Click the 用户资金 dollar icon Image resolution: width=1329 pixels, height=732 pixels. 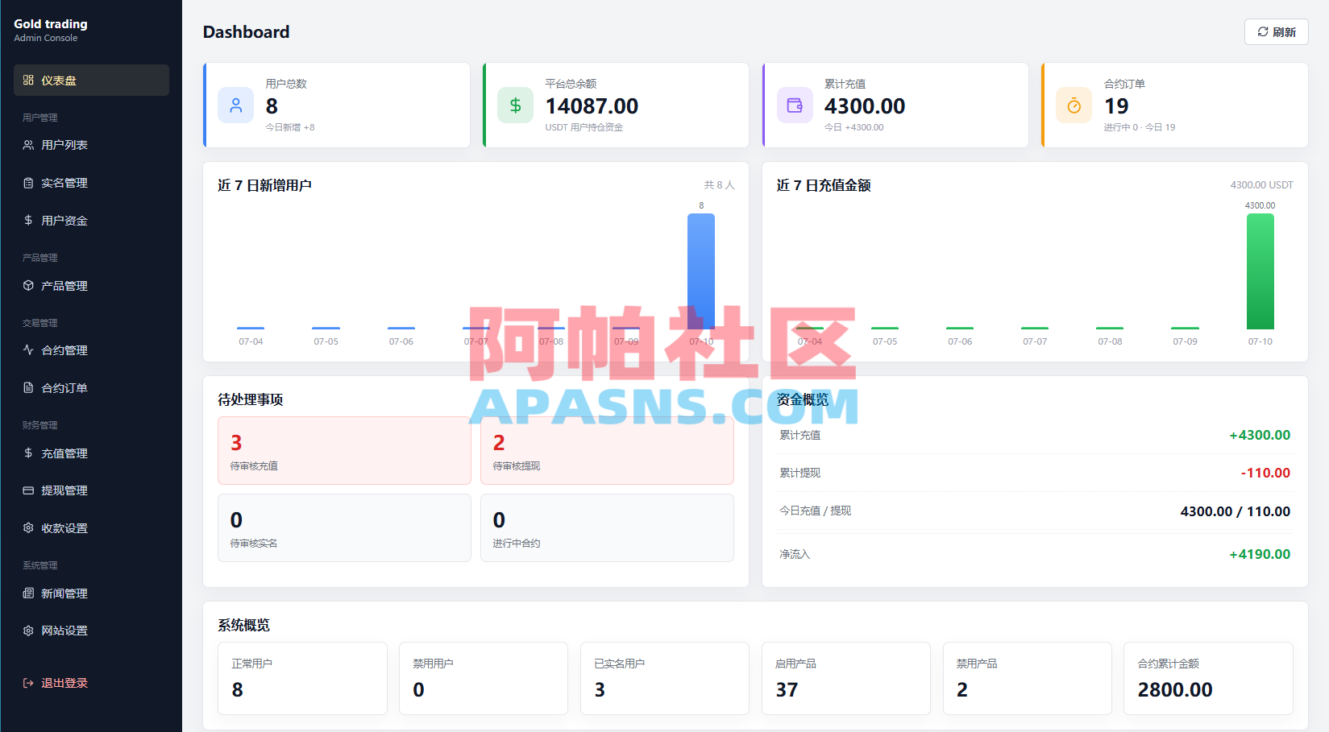[x=28, y=220]
